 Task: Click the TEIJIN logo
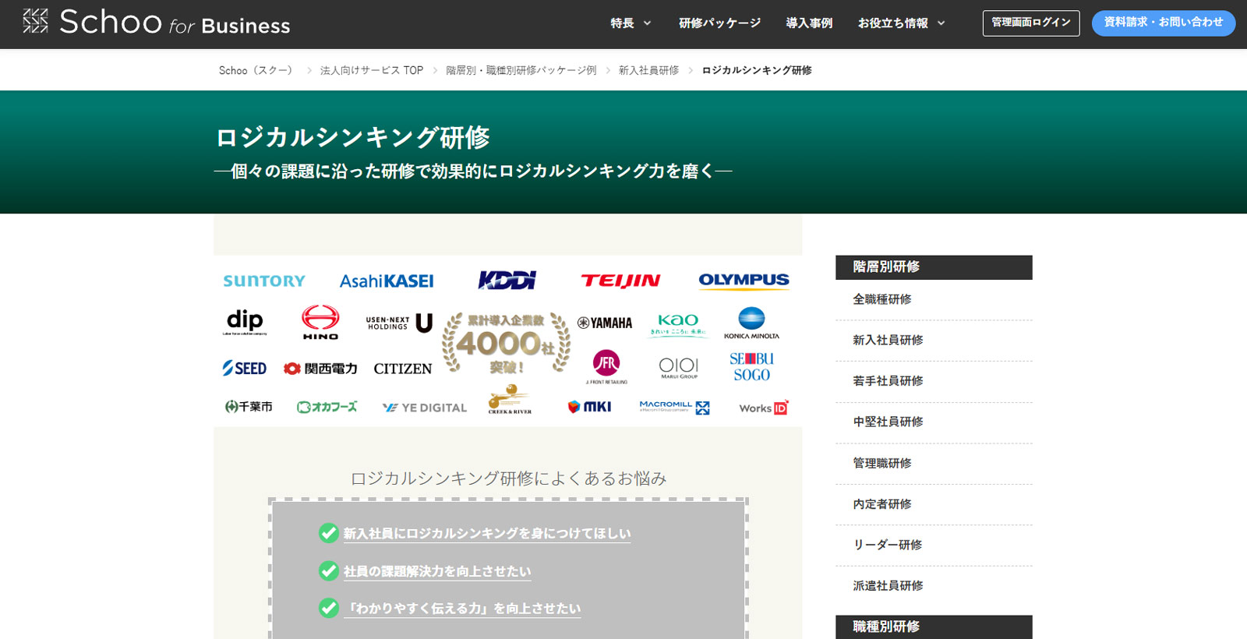620,281
